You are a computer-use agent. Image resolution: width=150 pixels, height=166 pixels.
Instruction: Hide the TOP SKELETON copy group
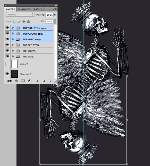tap(7, 28)
